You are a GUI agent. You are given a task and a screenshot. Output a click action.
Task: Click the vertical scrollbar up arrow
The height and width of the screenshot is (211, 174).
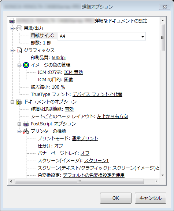point(163,21)
